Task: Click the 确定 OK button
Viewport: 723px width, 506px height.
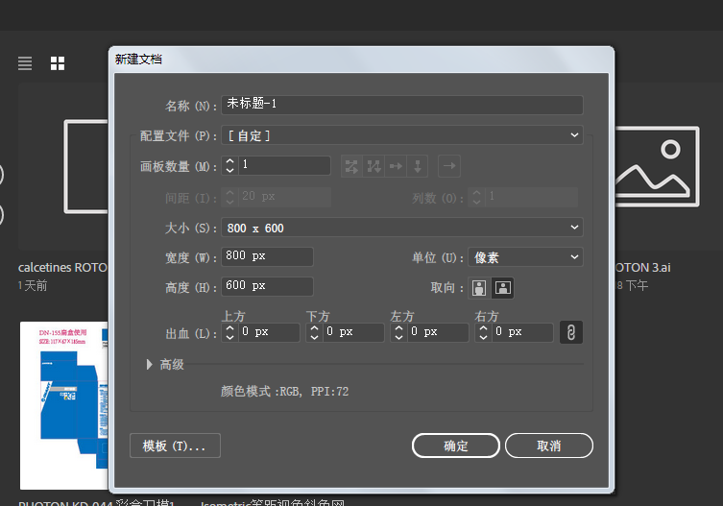Action: pos(456,446)
